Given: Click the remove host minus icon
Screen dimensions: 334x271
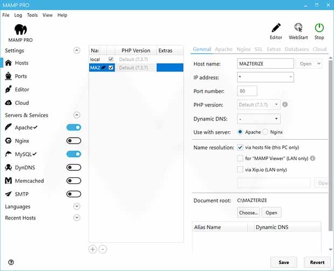Looking at the screenshot, I should point(102,249).
